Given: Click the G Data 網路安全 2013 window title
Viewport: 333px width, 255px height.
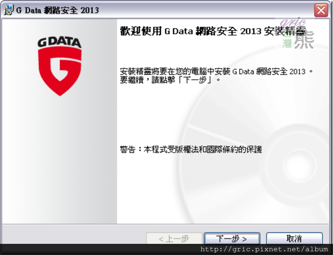Looking at the screenshot, I should 58,10.
